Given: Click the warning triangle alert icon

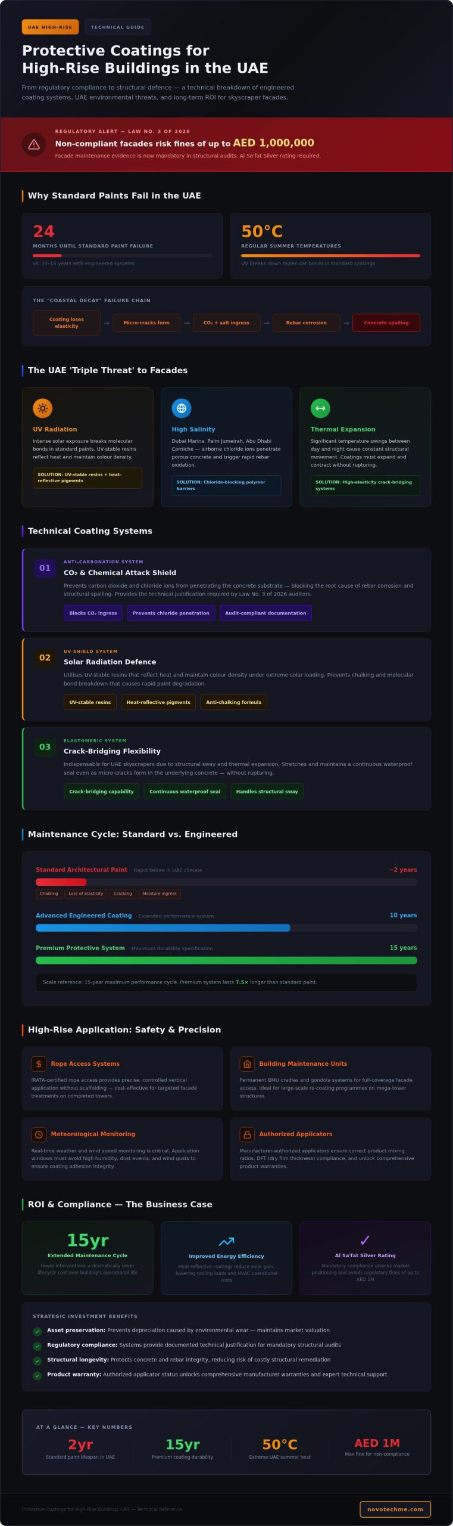Looking at the screenshot, I should click(x=34, y=144).
